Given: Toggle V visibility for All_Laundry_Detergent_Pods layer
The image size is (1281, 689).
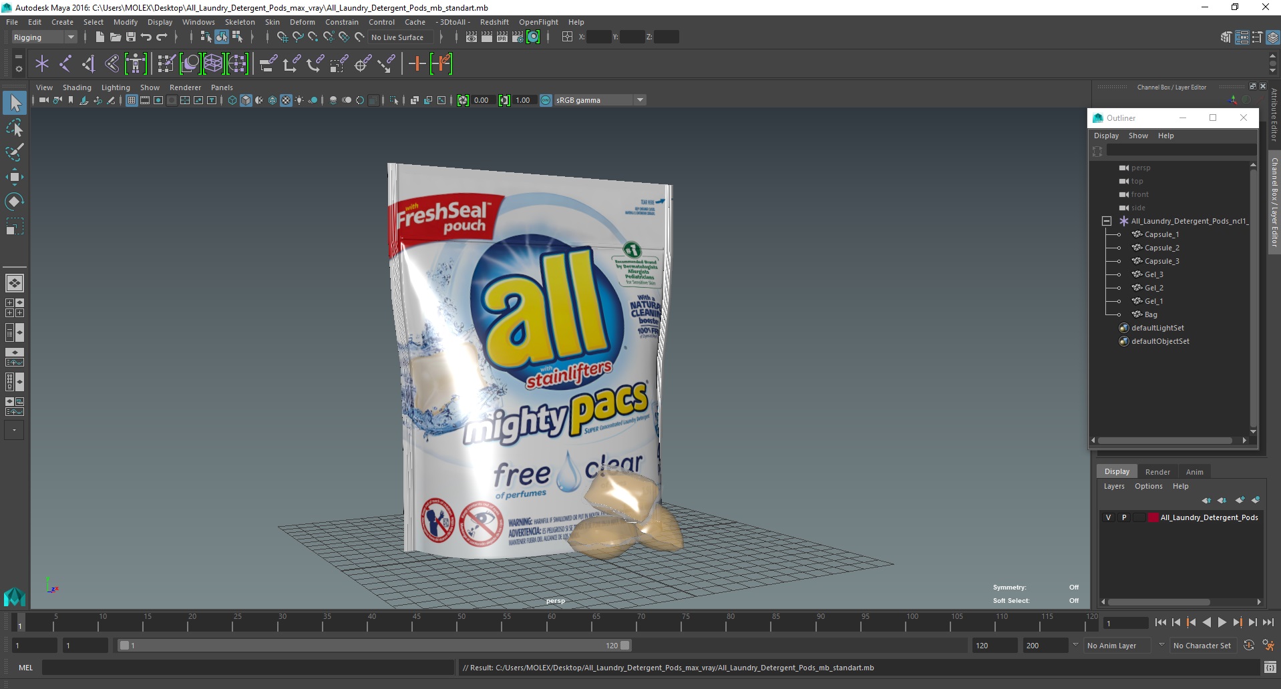Looking at the screenshot, I should point(1108,517).
